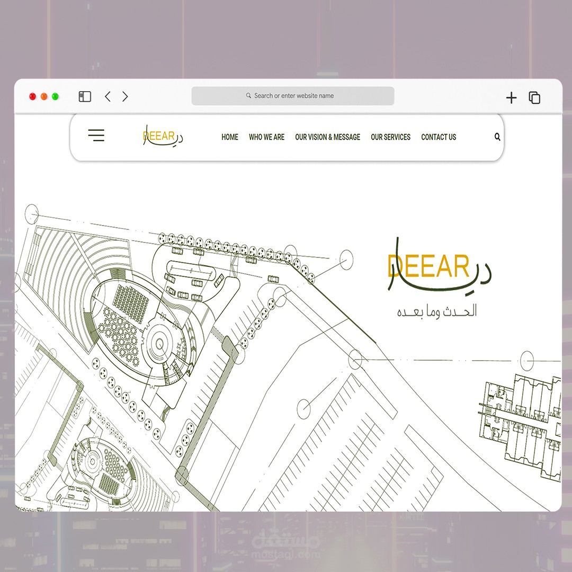Show tab overview icon
This screenshot has width=572, height=572.
coord(534,97)
